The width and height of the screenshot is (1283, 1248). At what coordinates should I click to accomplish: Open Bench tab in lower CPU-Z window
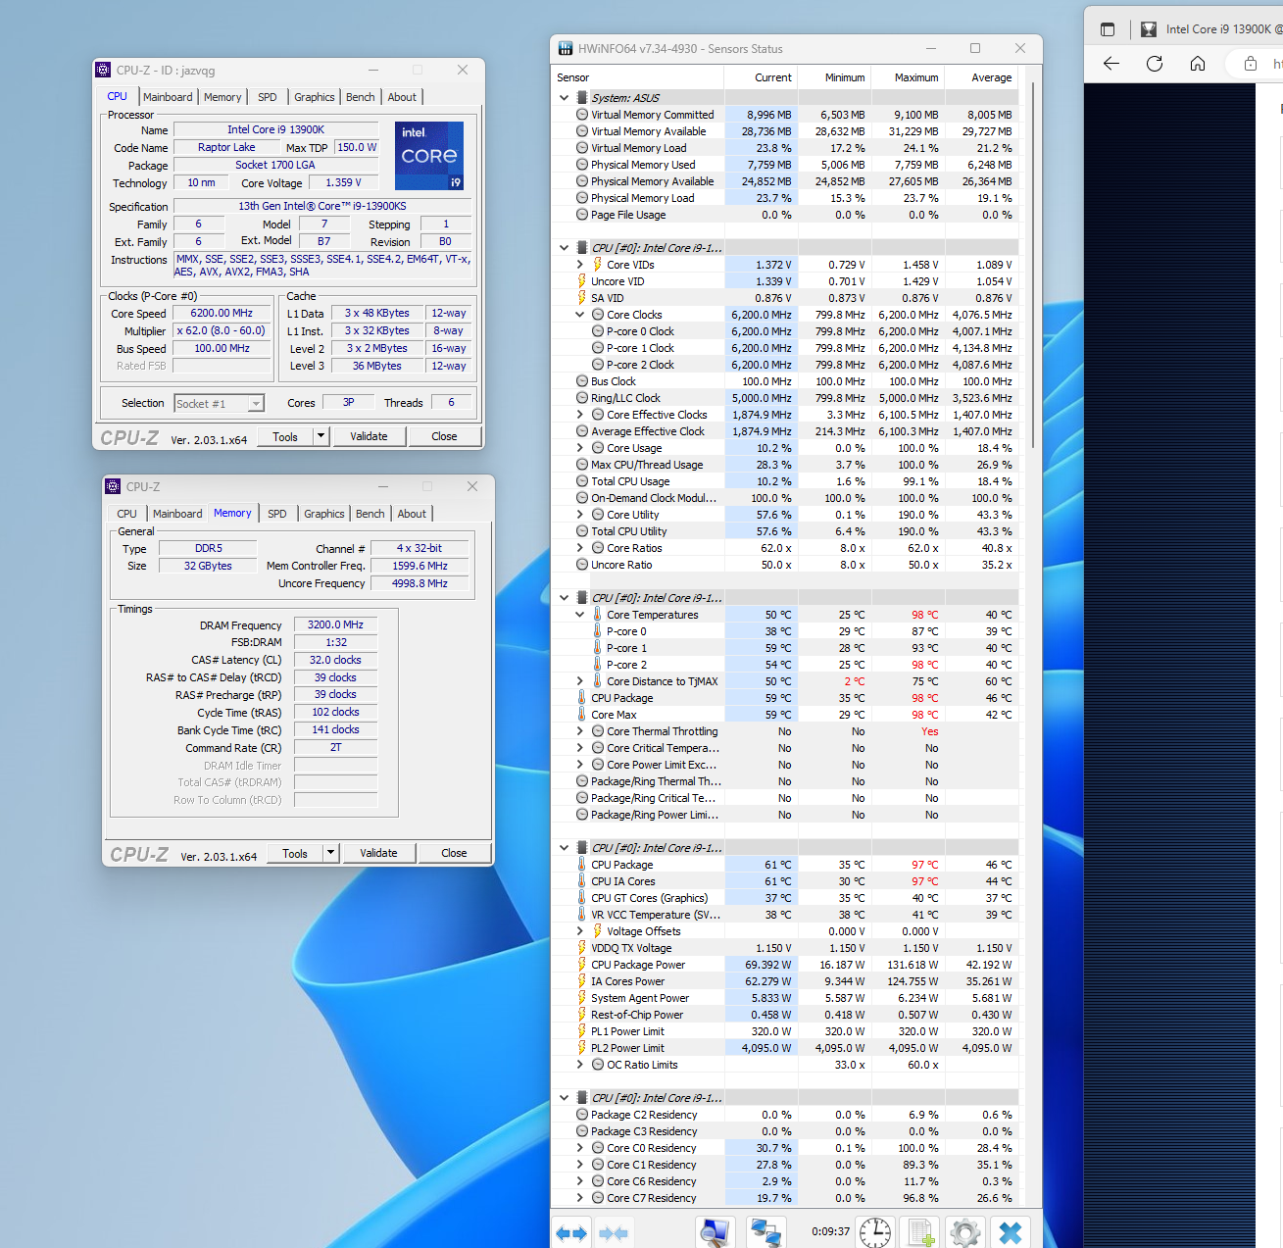click(370, 514)
